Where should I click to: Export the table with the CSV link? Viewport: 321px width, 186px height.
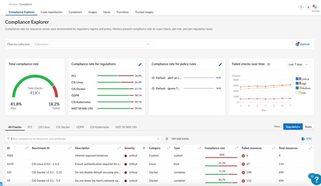point(307,139)
